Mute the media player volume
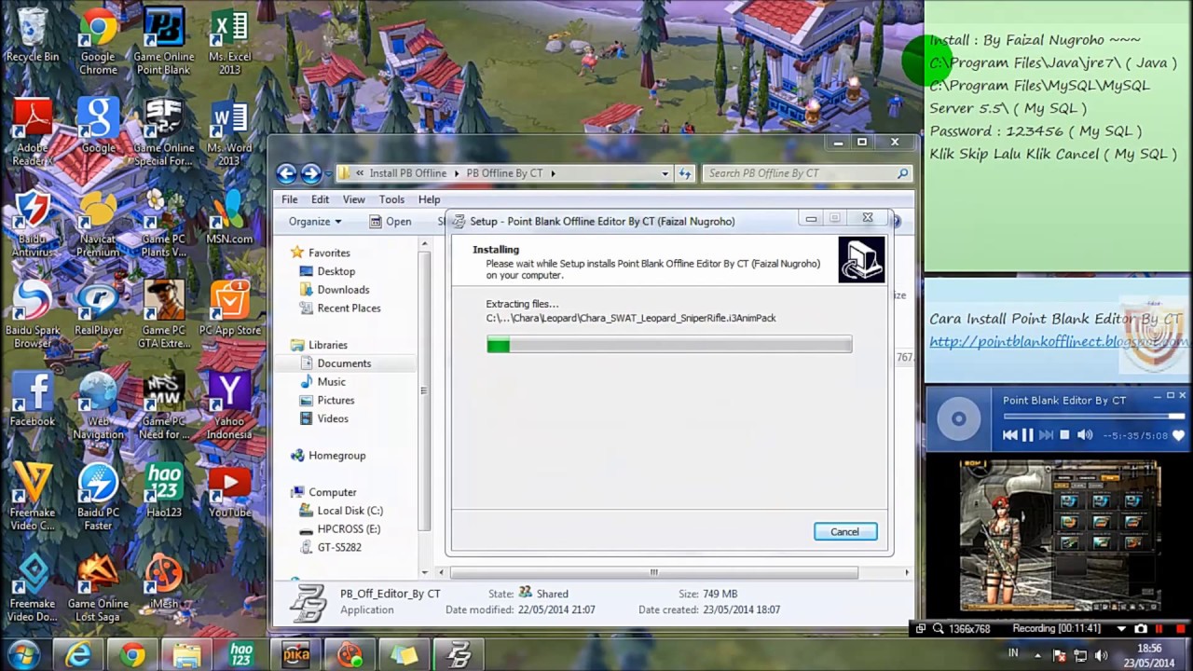 coord(1085,435)
